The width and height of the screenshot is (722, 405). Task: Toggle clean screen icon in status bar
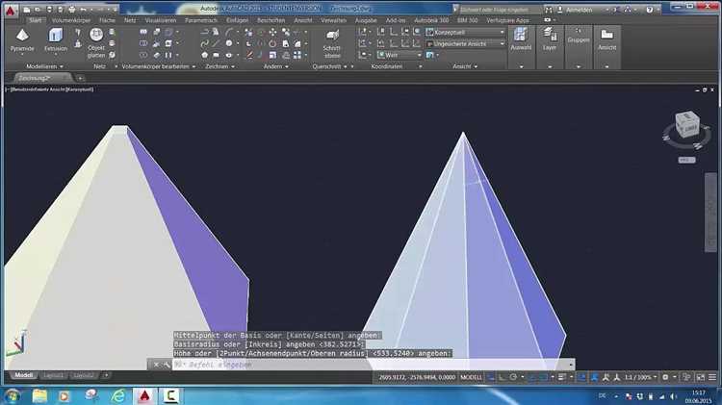point(701,377)
